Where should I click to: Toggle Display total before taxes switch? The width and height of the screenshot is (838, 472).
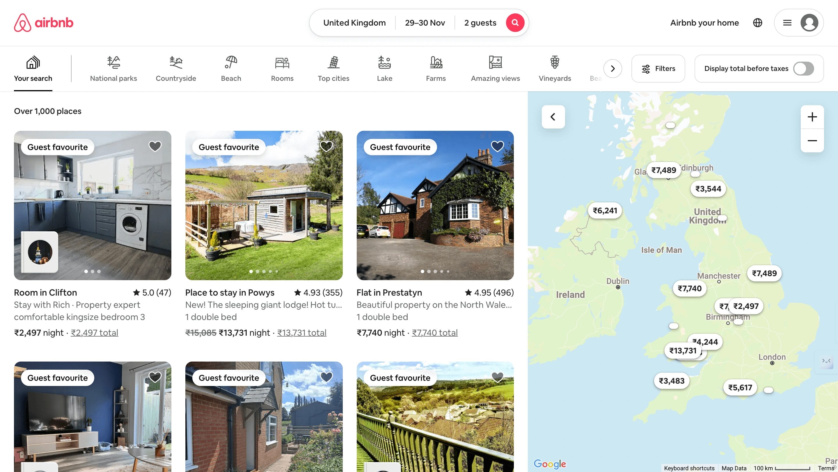coord(803,69)
